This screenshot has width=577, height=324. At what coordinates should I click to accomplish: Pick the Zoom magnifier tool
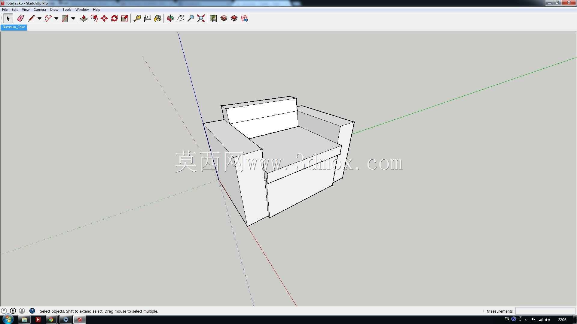191,19
